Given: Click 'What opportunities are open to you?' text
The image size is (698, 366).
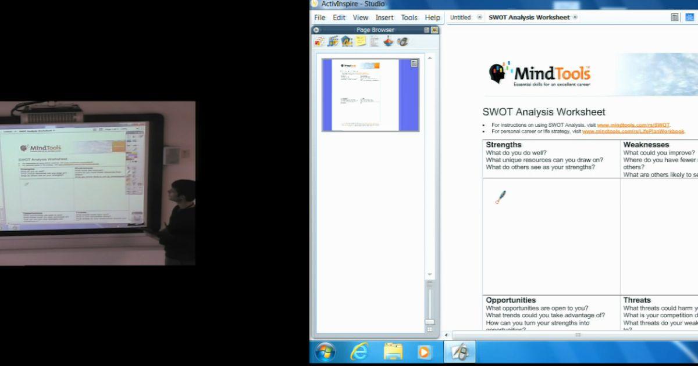Looking at the screenshot, I should (537, 308).
